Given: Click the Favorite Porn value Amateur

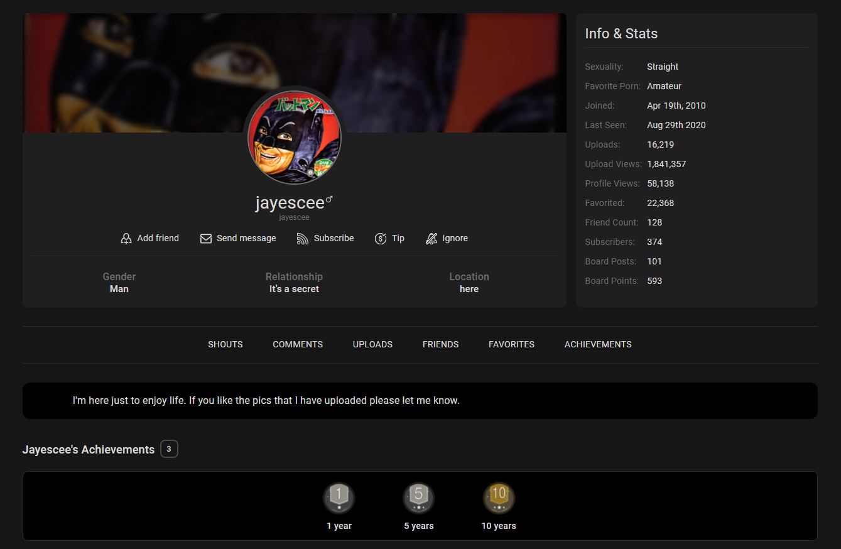Looking at the screenshot, I should click(x=665, y=86).
